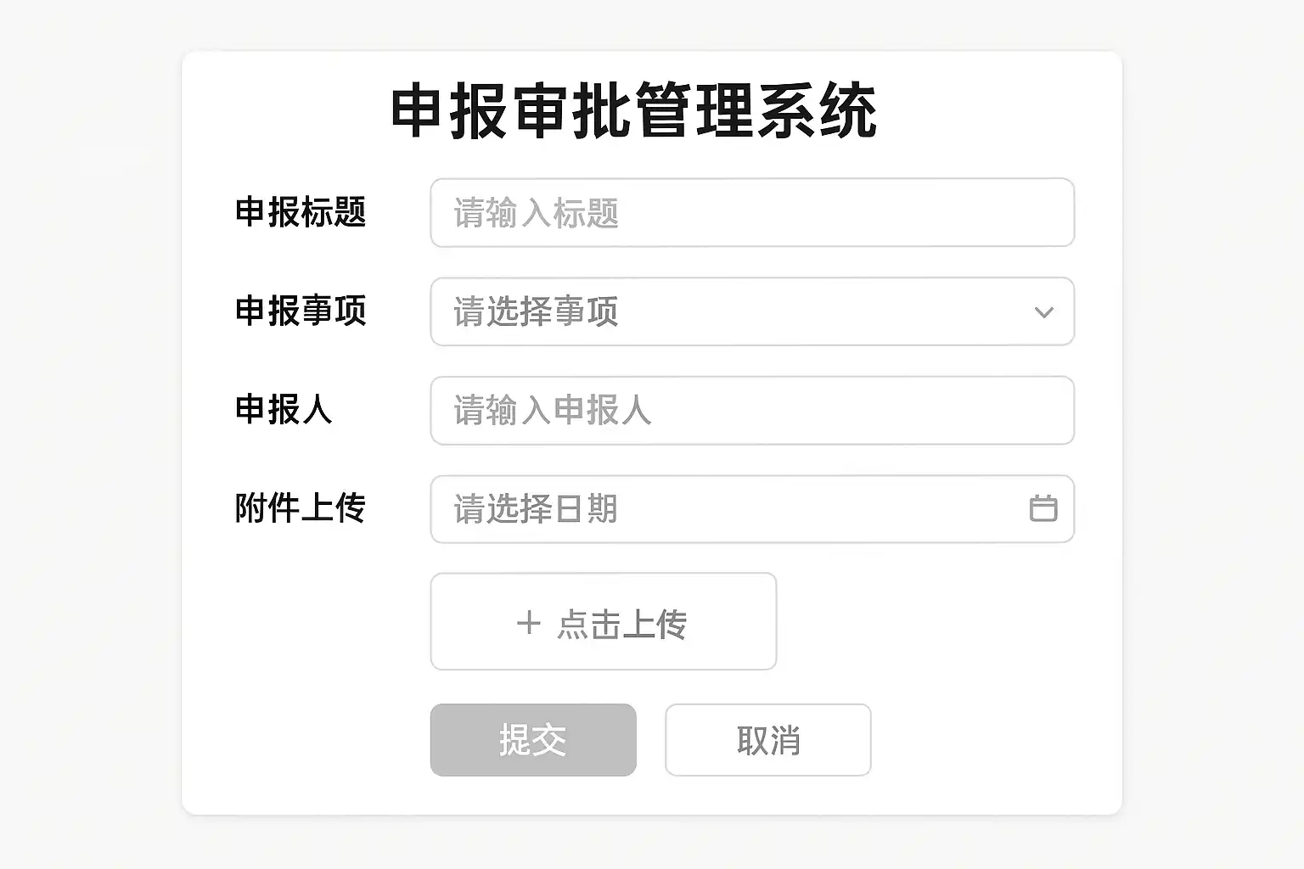Click the chevron arrow in 请选择事项 field
The image size is (1304, 869).
click(x=1043, y=312)
